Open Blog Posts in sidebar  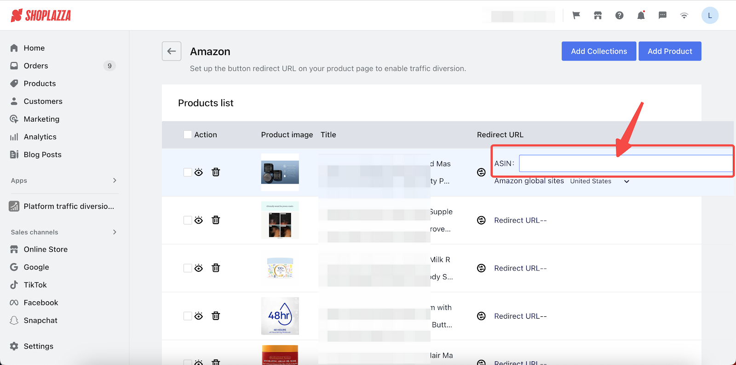point(42,155)
